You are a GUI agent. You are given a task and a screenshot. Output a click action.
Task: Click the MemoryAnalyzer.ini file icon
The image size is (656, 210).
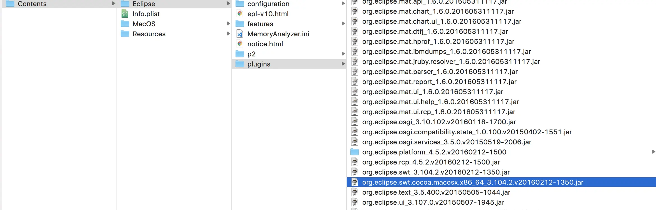[x=240, y=34]
